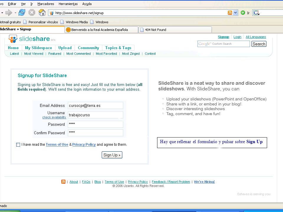Go to the Home navigation tab
Image resolution: width=283 pixels, height=212 pixels.
point(13,48)
